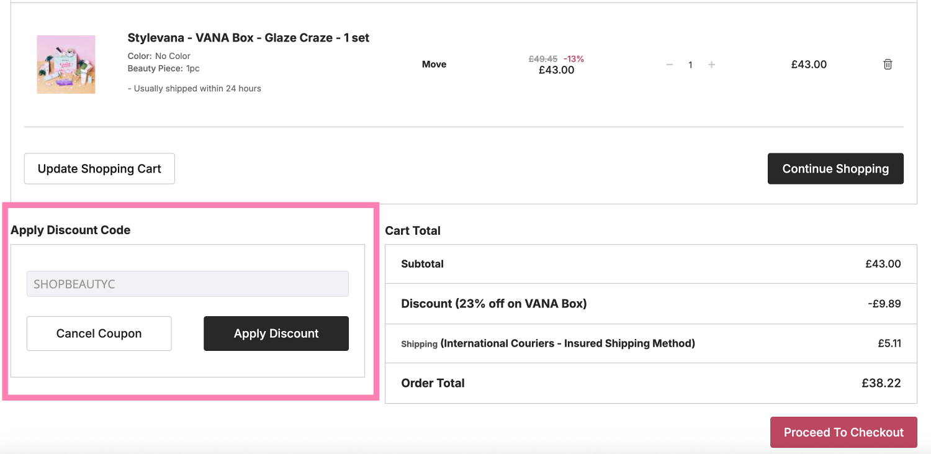The height and width of the screenshot is (454, 931).
Task: Select the Beauty Piece: 1pc attribute text
Action: 164,68
